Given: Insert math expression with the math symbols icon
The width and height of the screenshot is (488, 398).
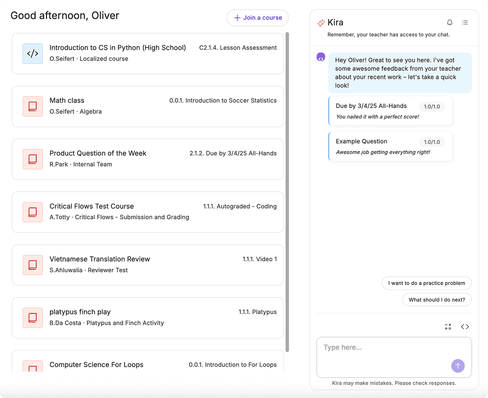Looking at the screenshot, I should [448, 327].
